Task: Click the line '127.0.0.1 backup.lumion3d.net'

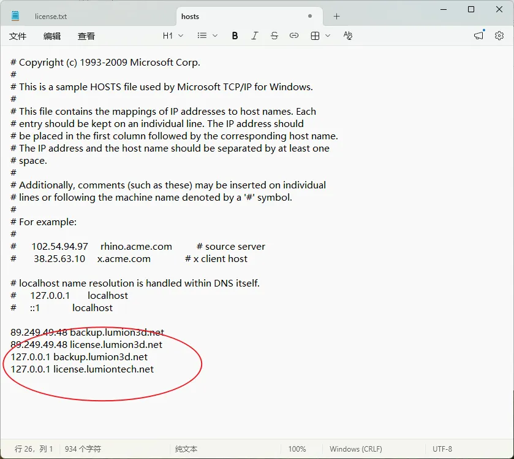Action: [x=79, y=357]
